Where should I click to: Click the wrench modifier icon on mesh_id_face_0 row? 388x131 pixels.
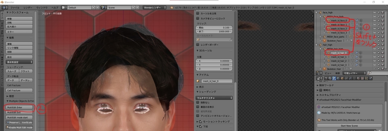[357, 20]
